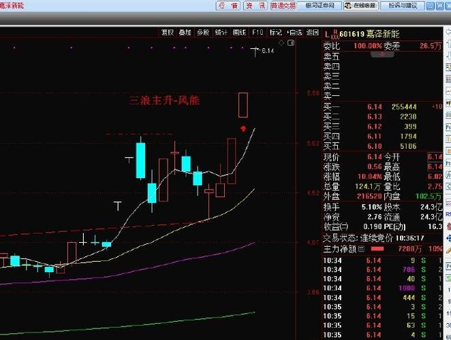Add stock via +自选
This screenshot has width=451, height=340.
294,32
